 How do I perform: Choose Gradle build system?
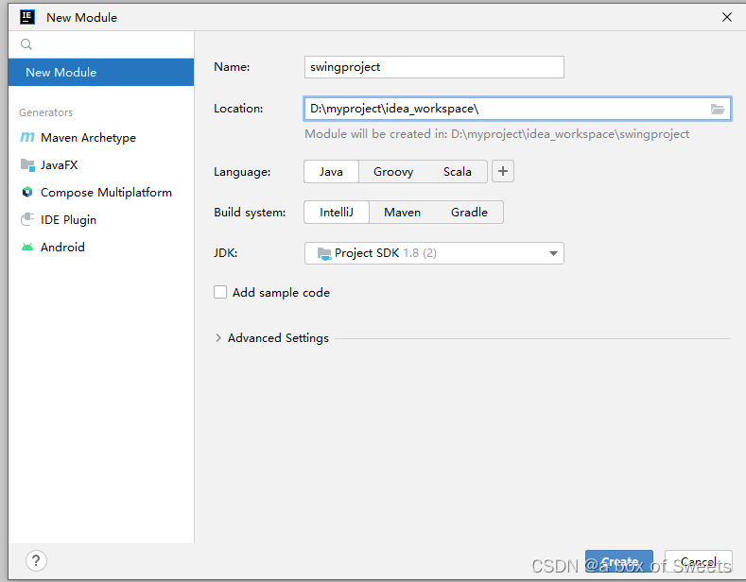[469, 212]
